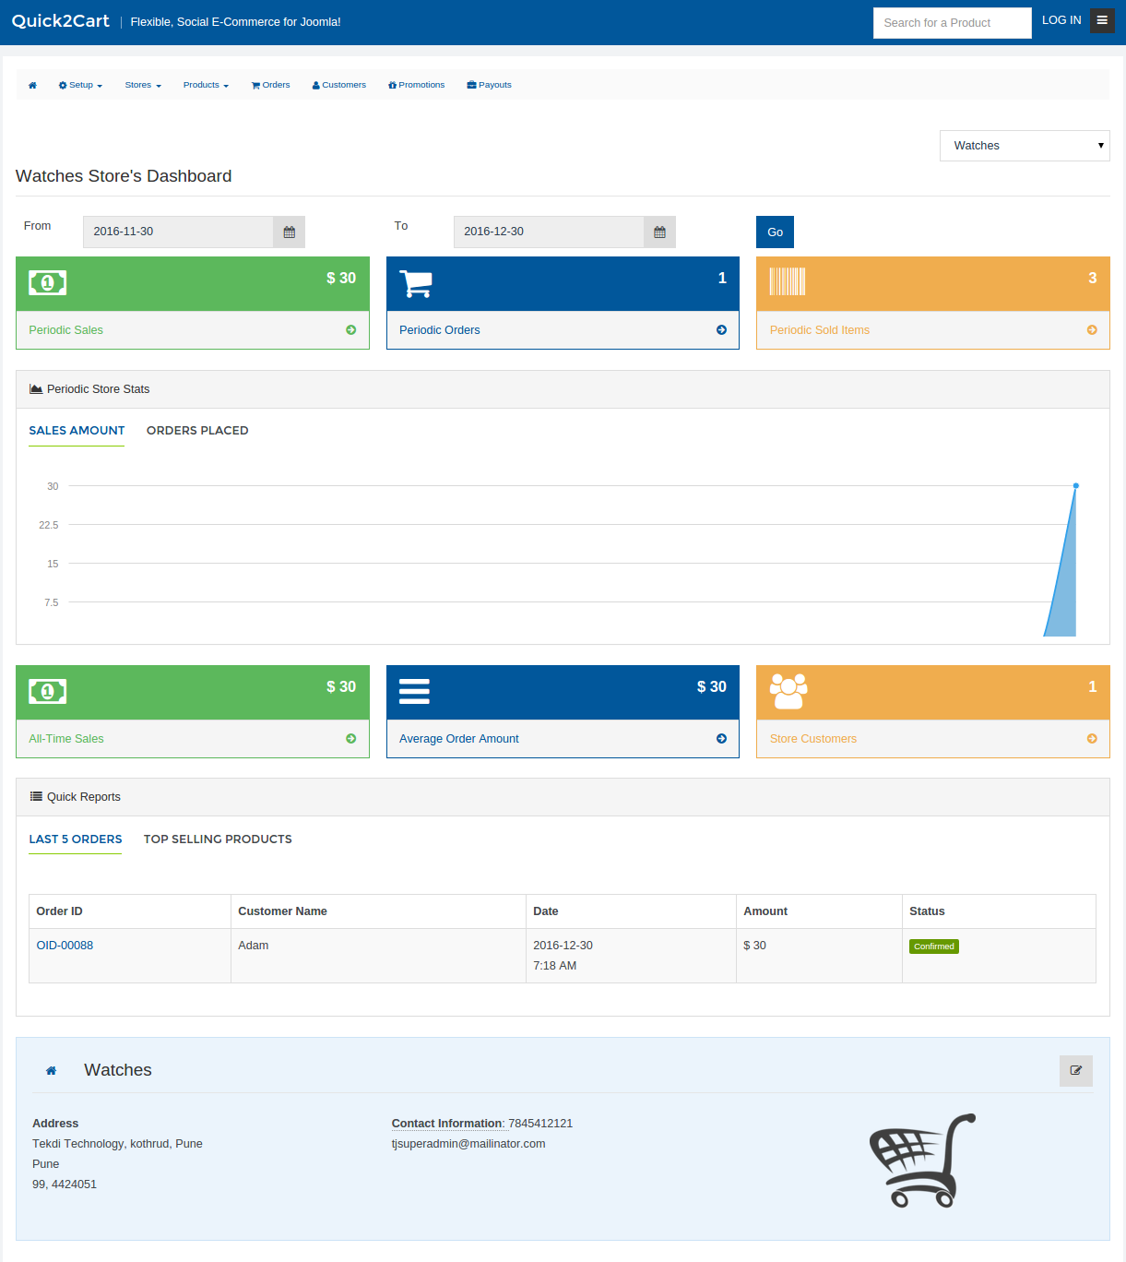Click the customer name Adam cell
Viewport: 1126px width, 1262px height.
(378, 956)
